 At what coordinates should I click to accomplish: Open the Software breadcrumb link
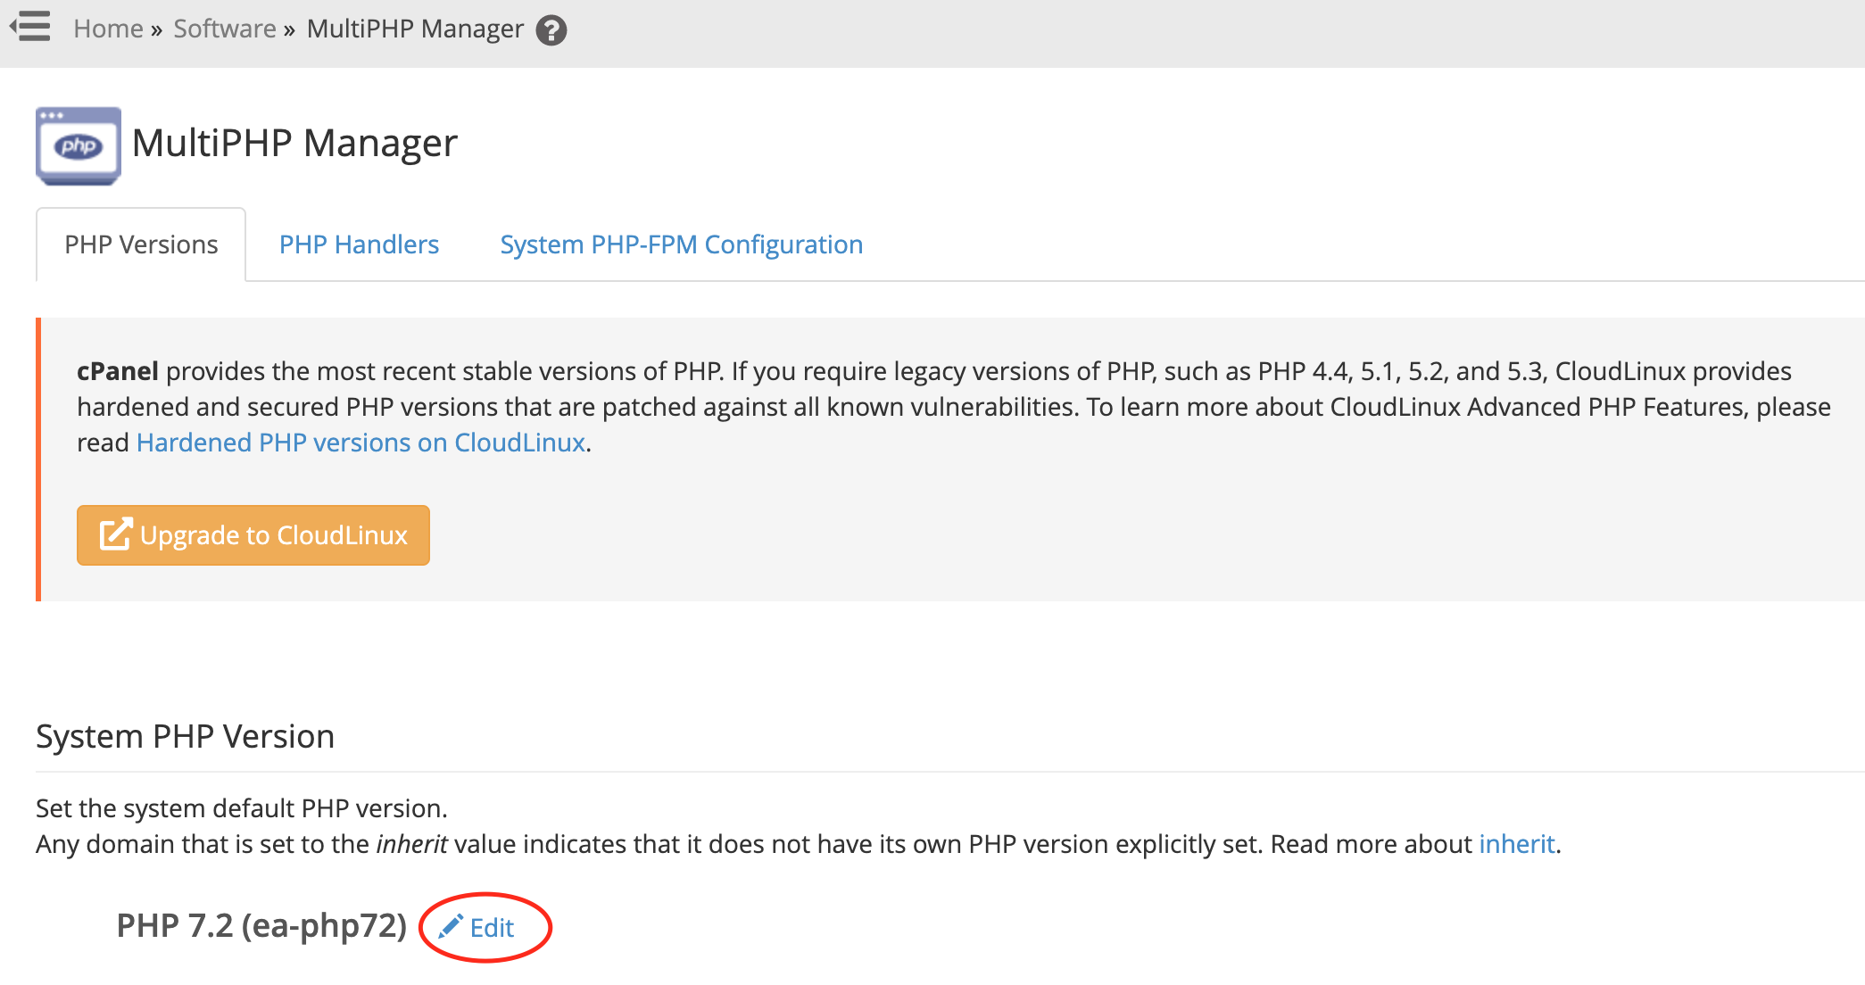225,29
